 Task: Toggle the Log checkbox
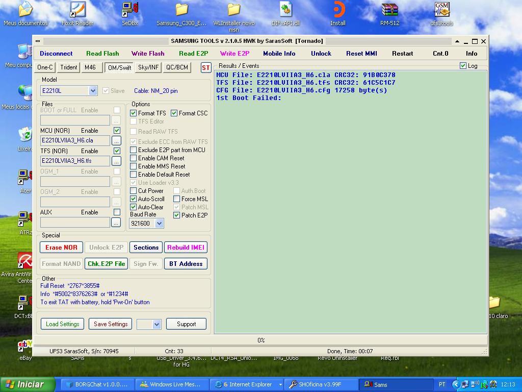[463, 66]
